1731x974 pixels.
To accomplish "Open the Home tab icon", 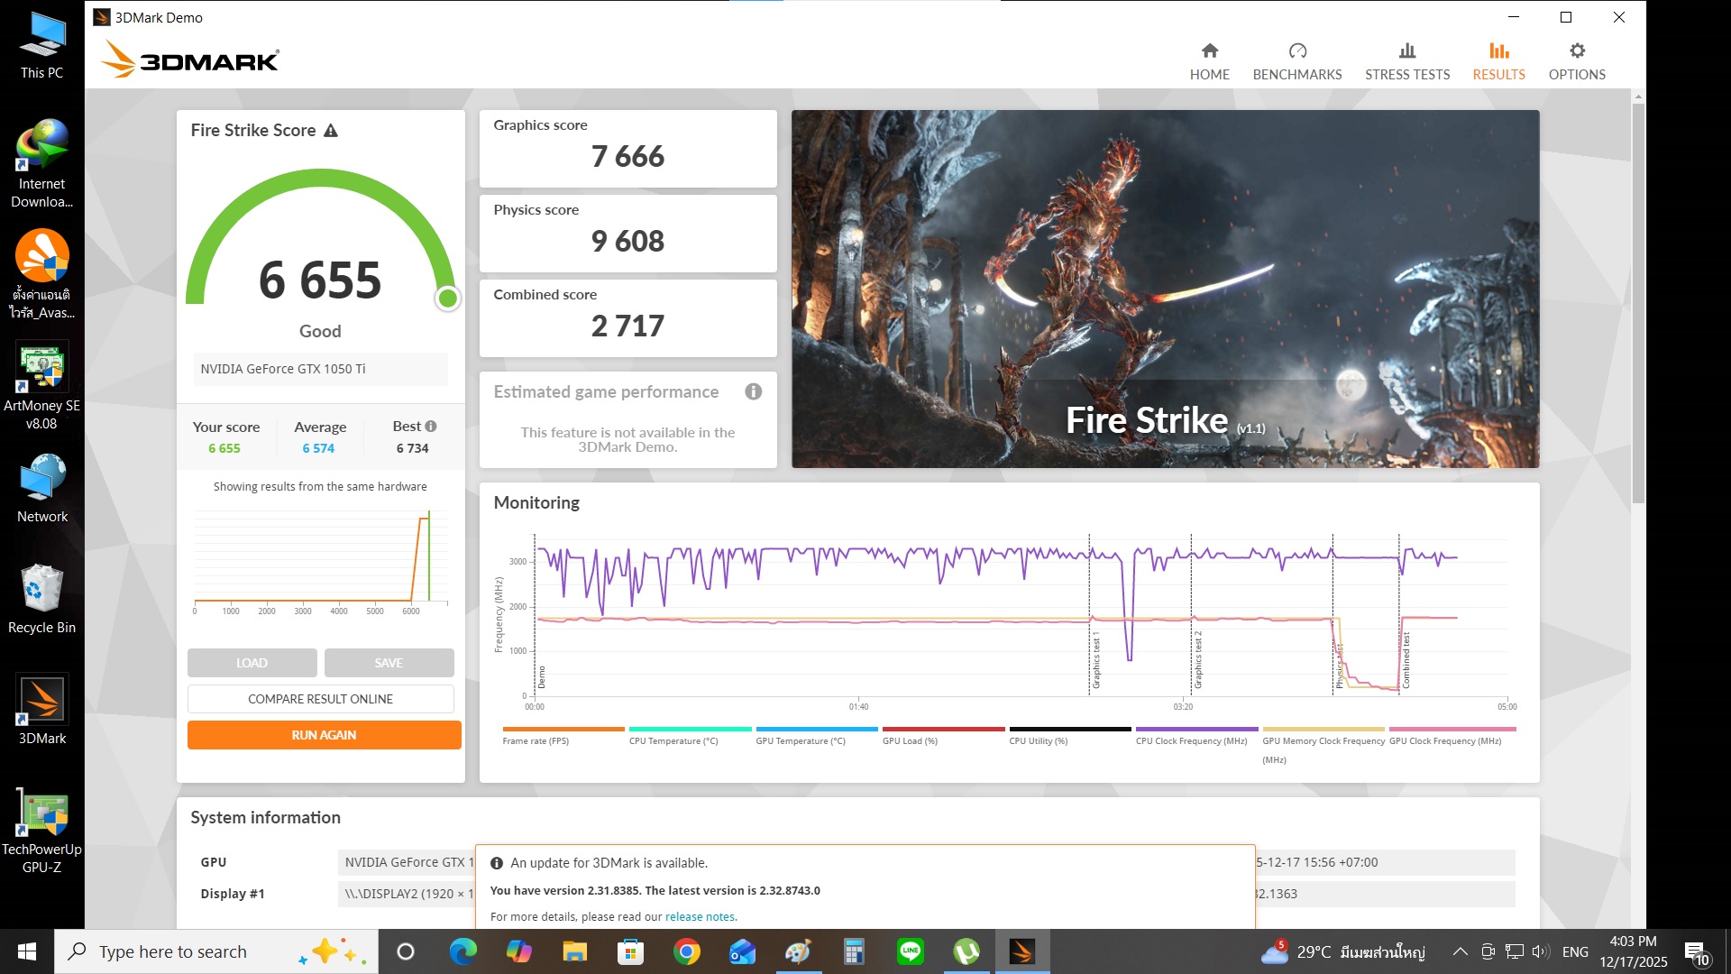I will pyautogui.click(x=1209, y=51).
